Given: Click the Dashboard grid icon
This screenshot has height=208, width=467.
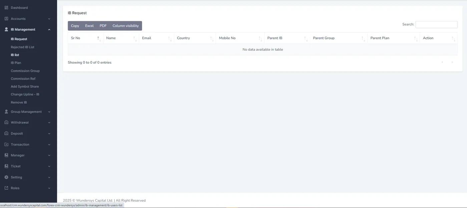Looking at the screenshot, I should (x=6, y=8).
